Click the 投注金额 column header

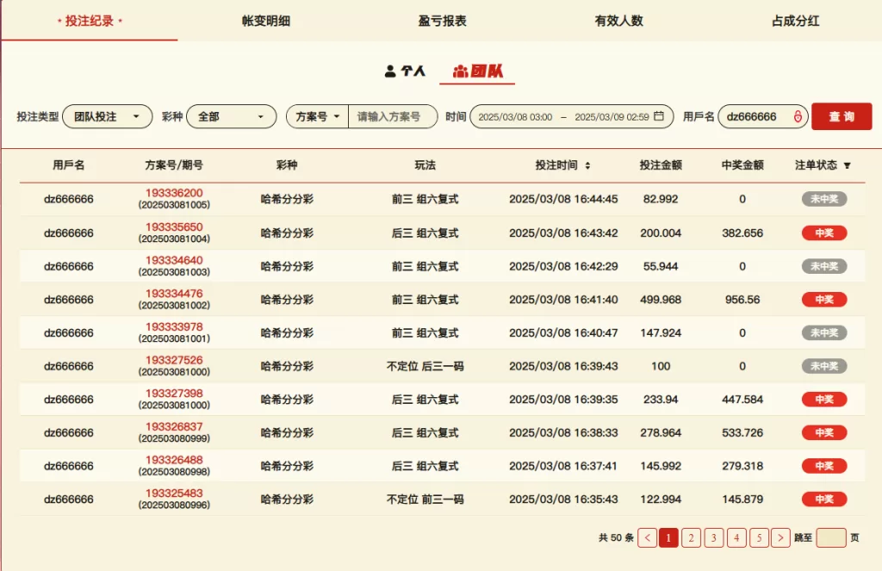coord(661,165)
